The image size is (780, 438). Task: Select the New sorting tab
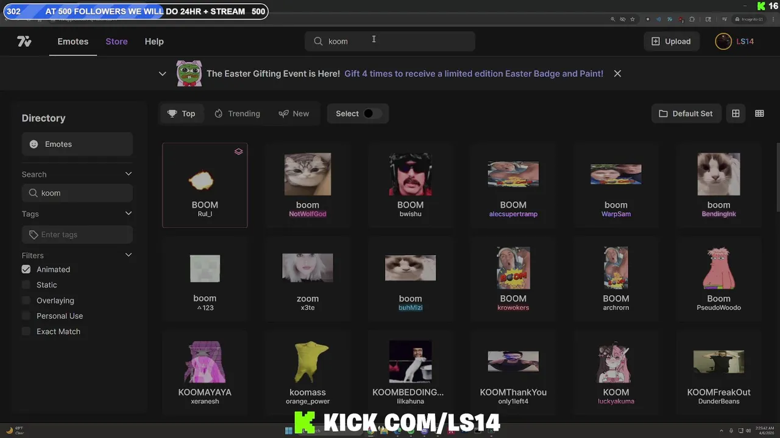[294, 114]
